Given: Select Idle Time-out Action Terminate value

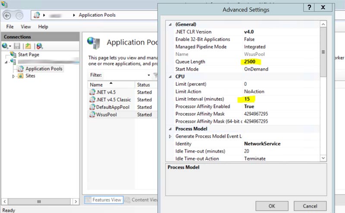Looking at the screenshot, I should point(255,158).
